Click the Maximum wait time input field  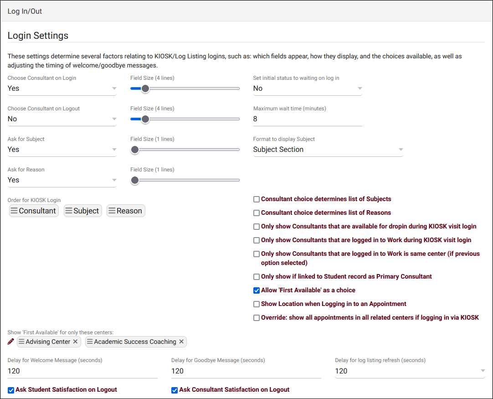[x=308, y=119]
